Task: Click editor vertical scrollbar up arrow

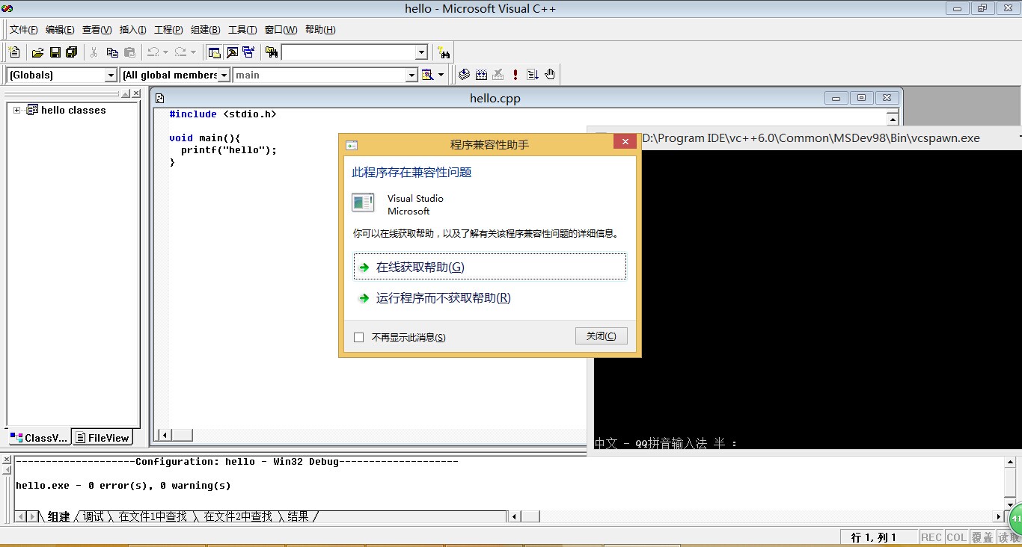Action: [x=892, y=118]
